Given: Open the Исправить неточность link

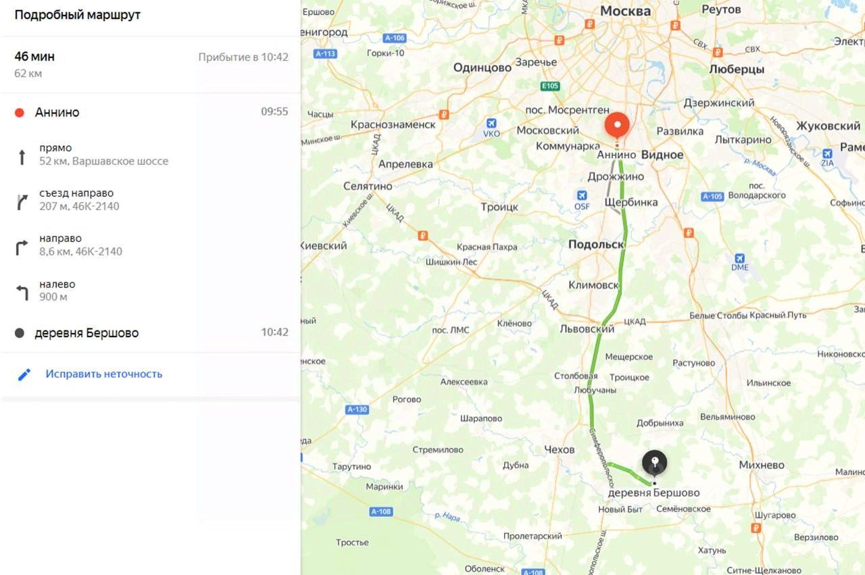Looking at the screenshot, I should click(104, 374).
